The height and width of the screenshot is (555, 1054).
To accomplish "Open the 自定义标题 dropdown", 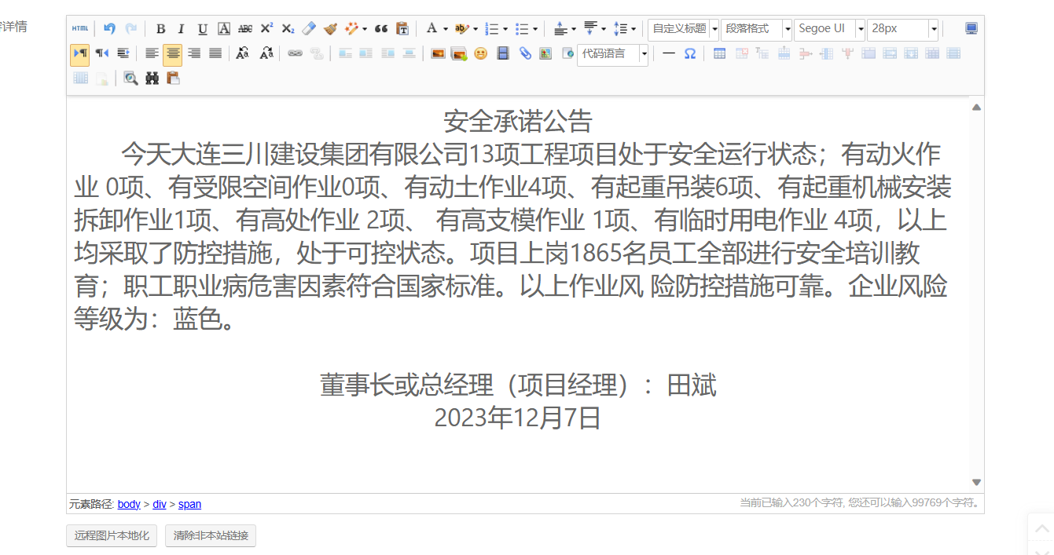I will coord(683,29).
